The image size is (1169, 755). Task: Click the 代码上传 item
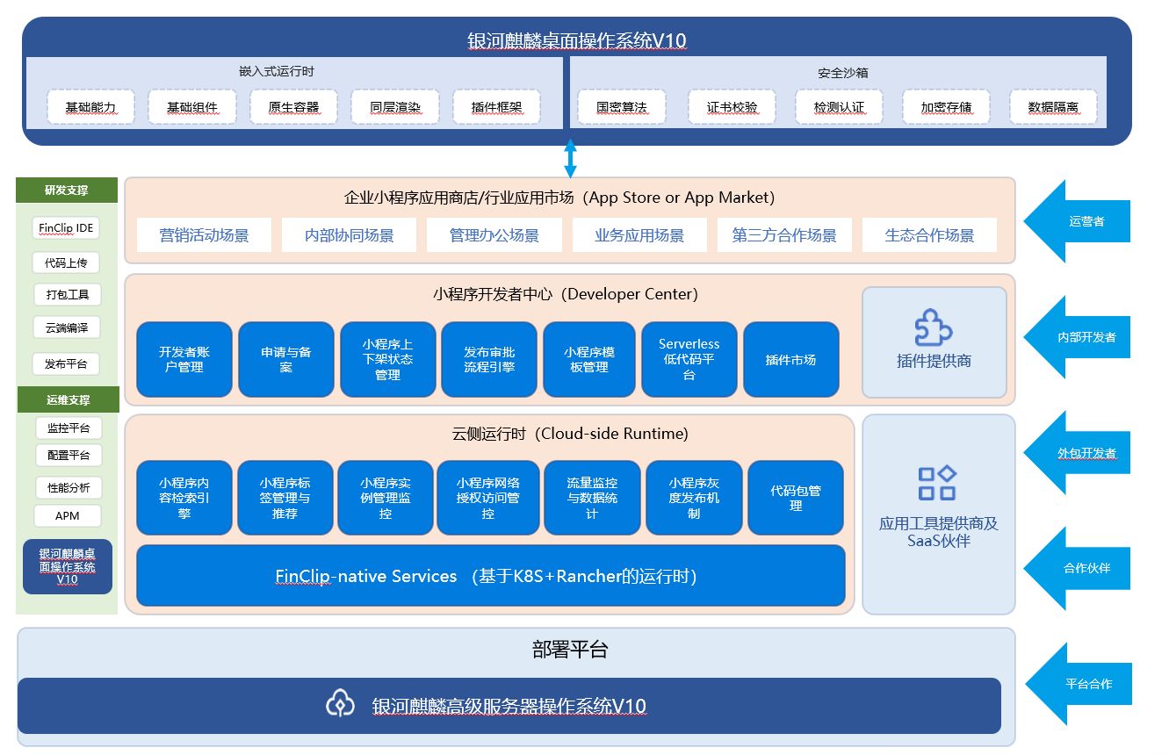pos(66,262)
